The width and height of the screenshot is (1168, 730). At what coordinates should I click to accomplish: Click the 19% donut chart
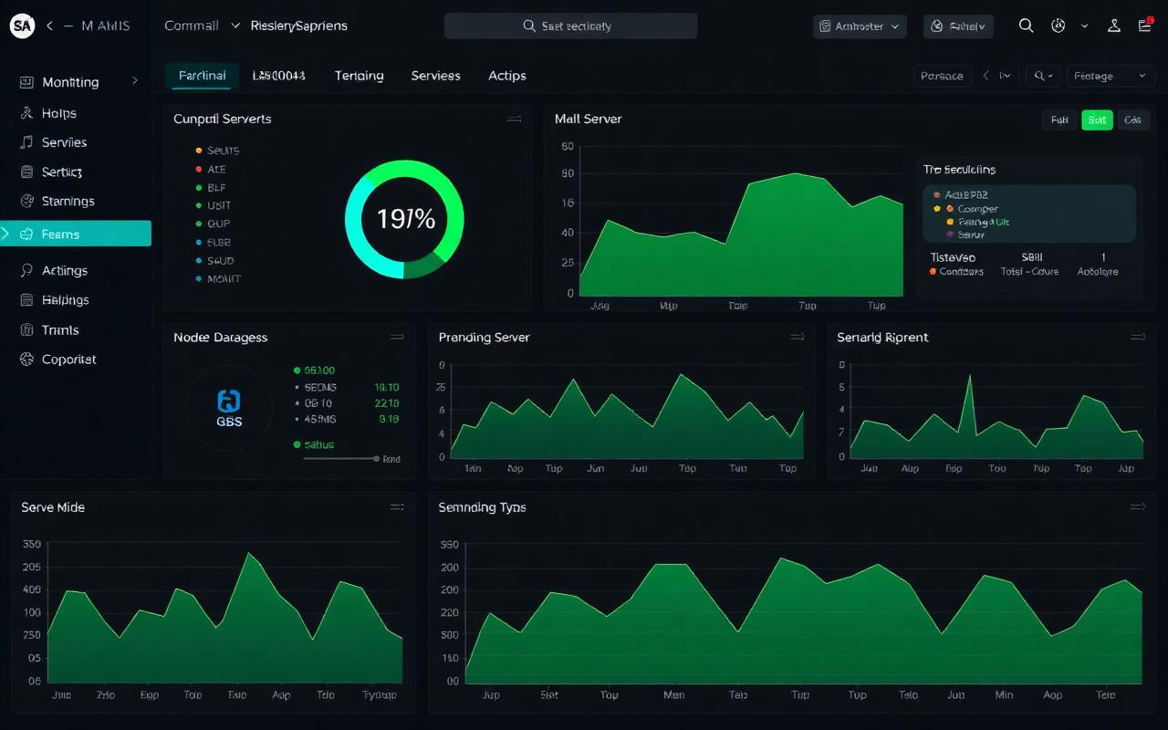(x=404, y=218)
